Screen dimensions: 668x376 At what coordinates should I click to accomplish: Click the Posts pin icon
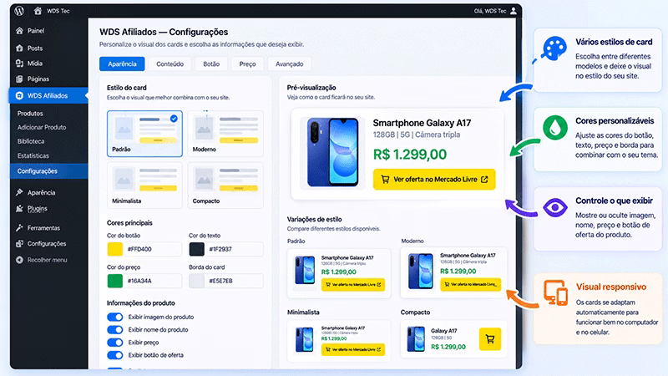coord(19,48)
